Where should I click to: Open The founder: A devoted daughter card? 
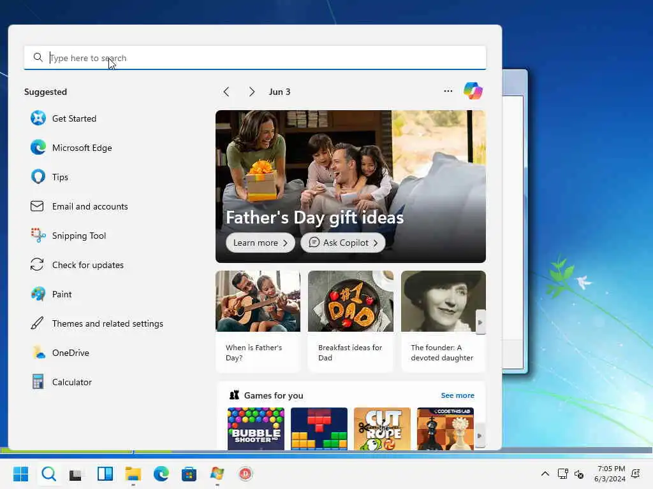coord(443,321)
